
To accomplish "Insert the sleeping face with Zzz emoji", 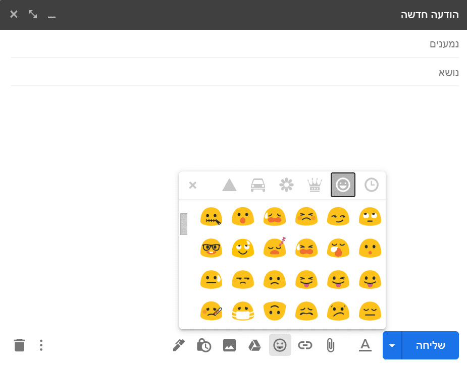I will (275, 248).
